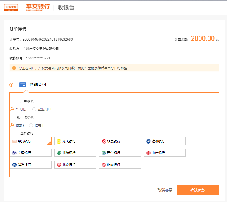227x202 pixels.
Task: Click the 用户类型 label
Action: pos(27,102)
